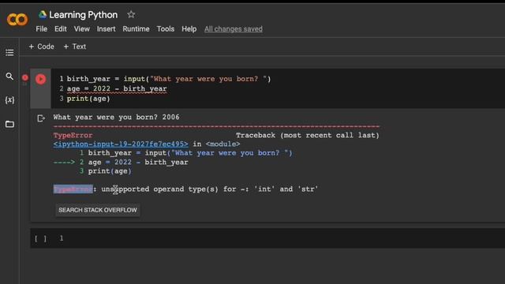The width and height of the screenshot is (505, 284).
Task: Click the 'What year were you born? 2006' output
Action: point(117,118)
